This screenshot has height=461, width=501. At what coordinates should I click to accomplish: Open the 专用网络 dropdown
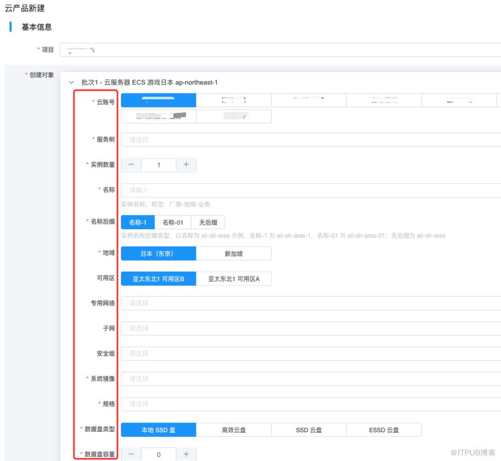[310, 303]
